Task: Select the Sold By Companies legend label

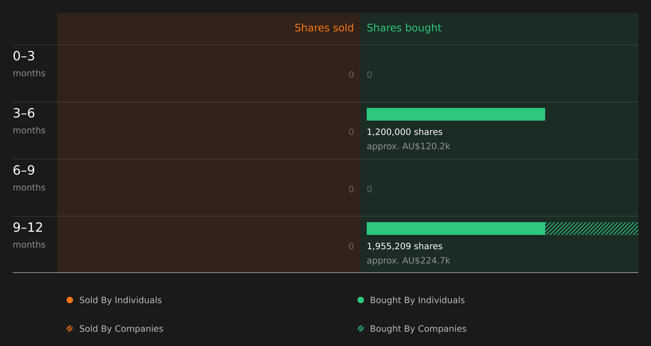Action: point(121,329)
